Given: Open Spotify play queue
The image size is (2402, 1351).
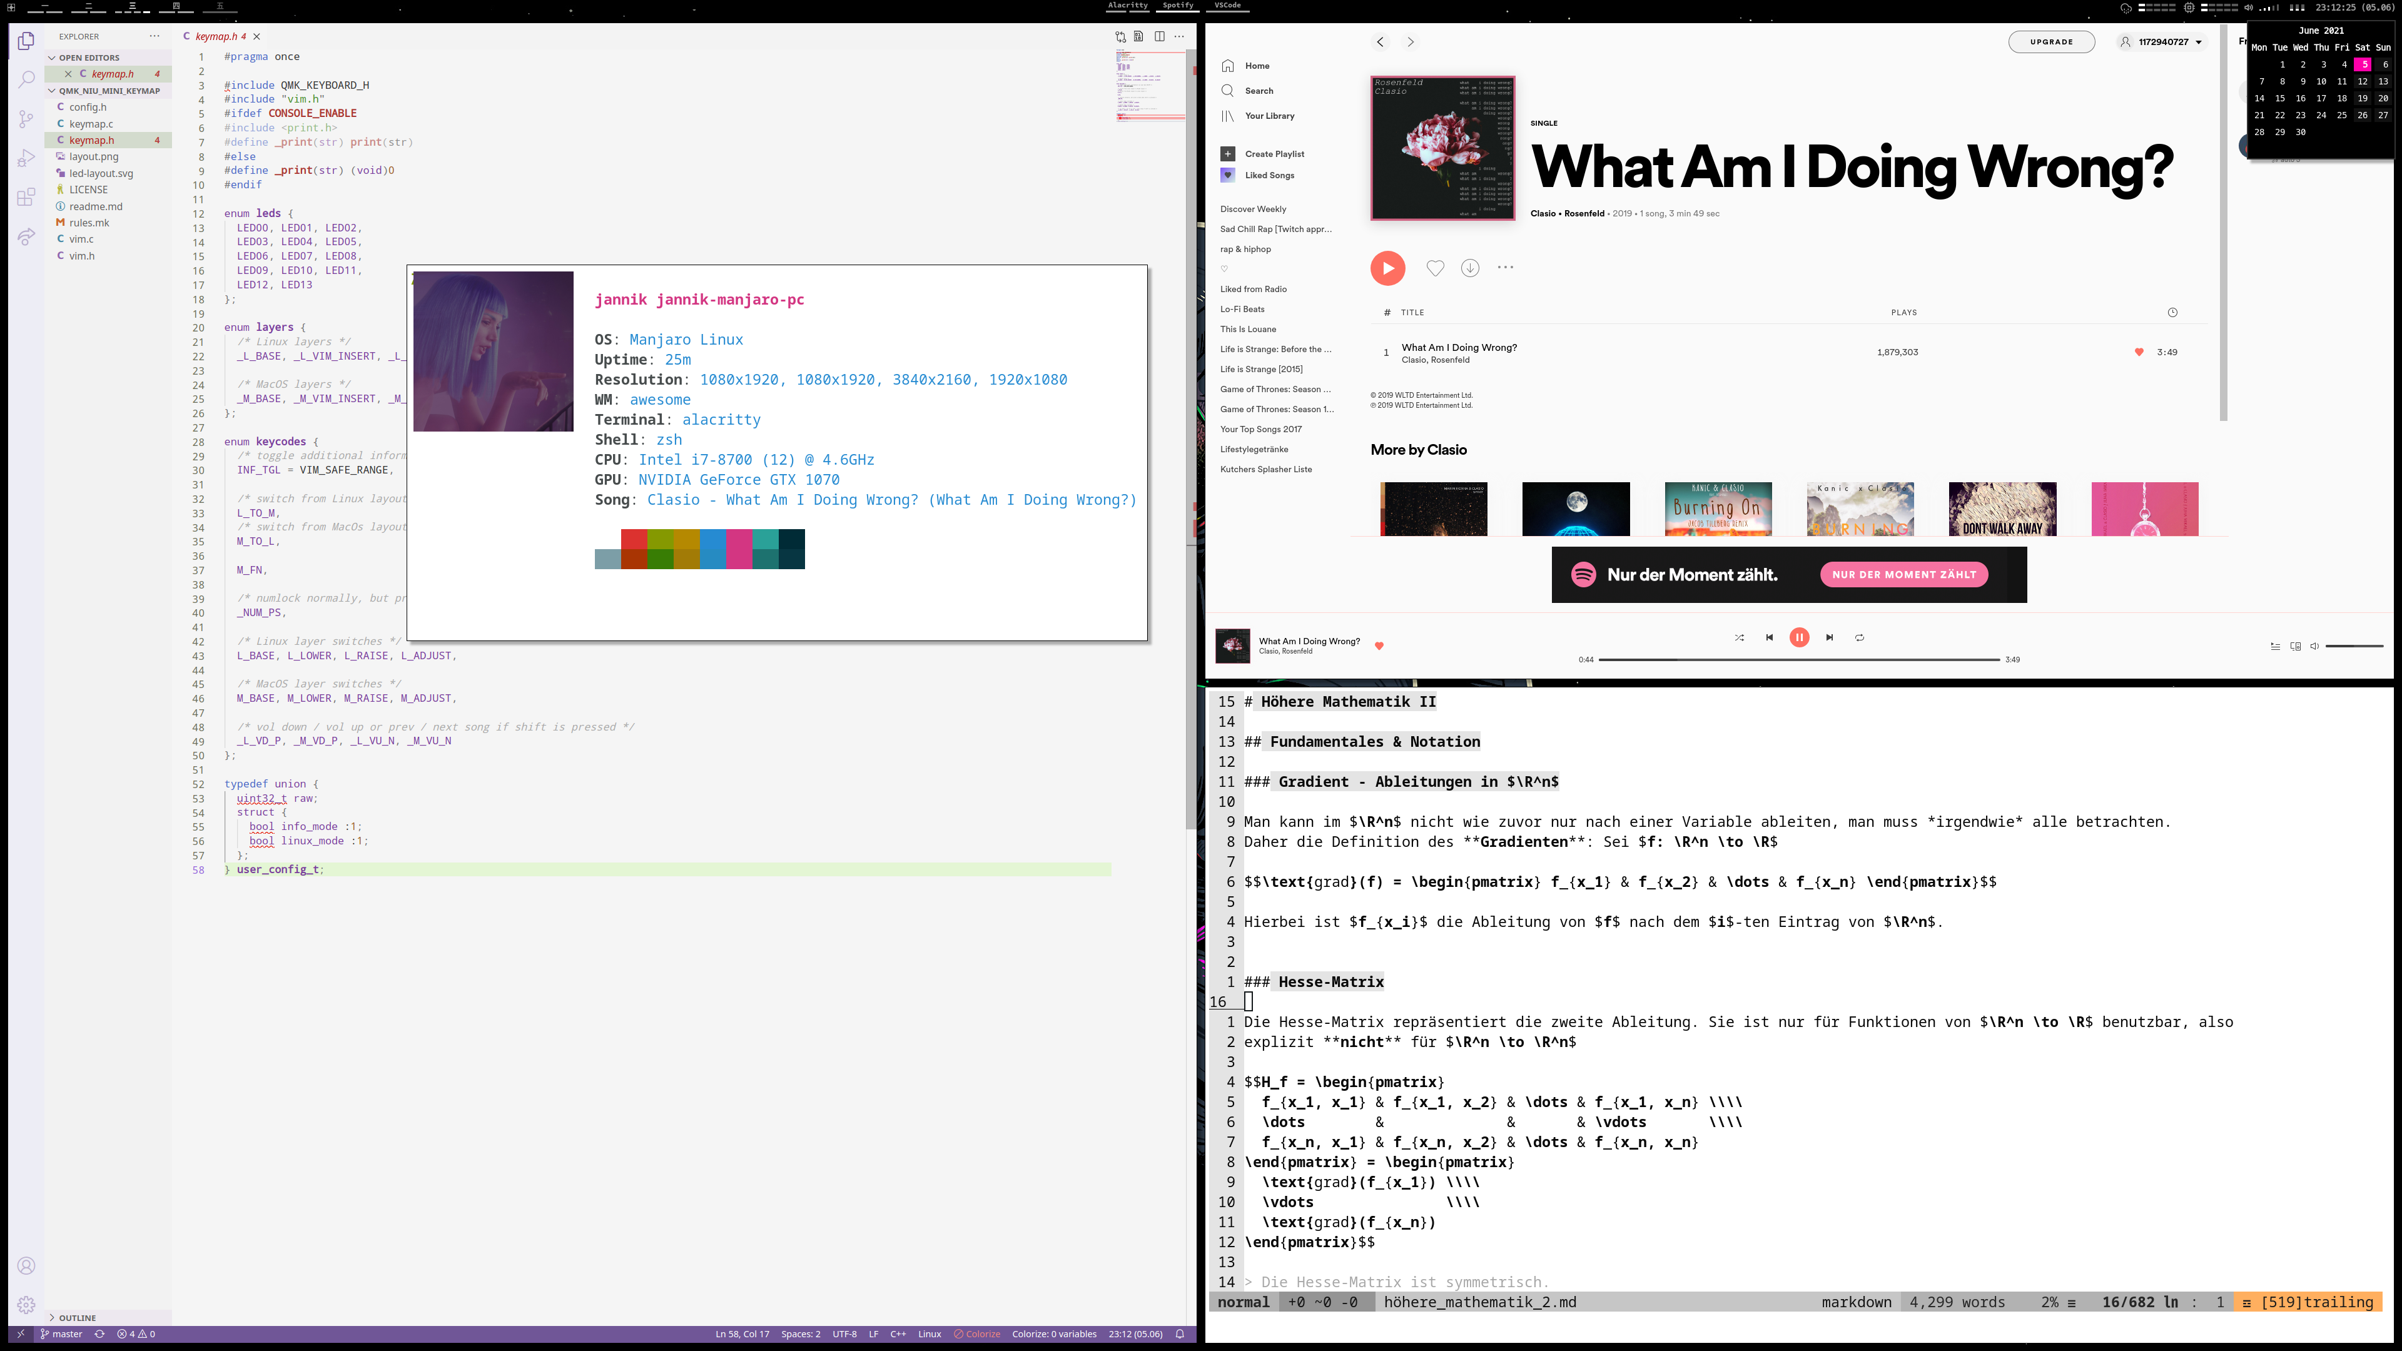Looking at the screenshot, I should 2275,646.
